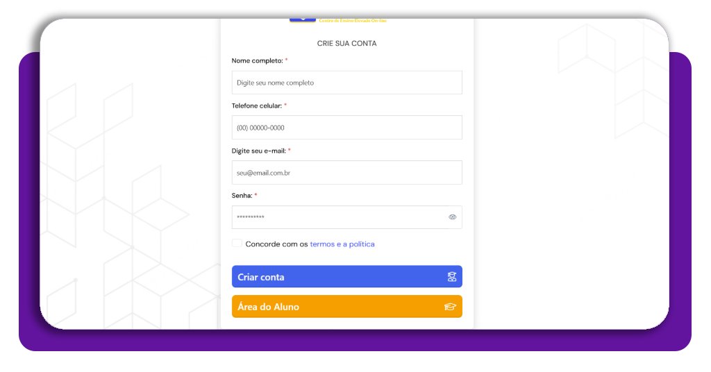The width and height of the screenshot is (711, 372).
Task: Click the 'Senha:' label
Action: pos(242,196)
